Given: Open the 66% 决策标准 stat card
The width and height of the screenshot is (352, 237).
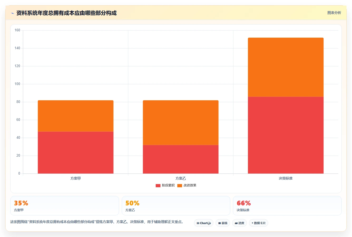Looking at the screenshot, I should tap(287, 206).
